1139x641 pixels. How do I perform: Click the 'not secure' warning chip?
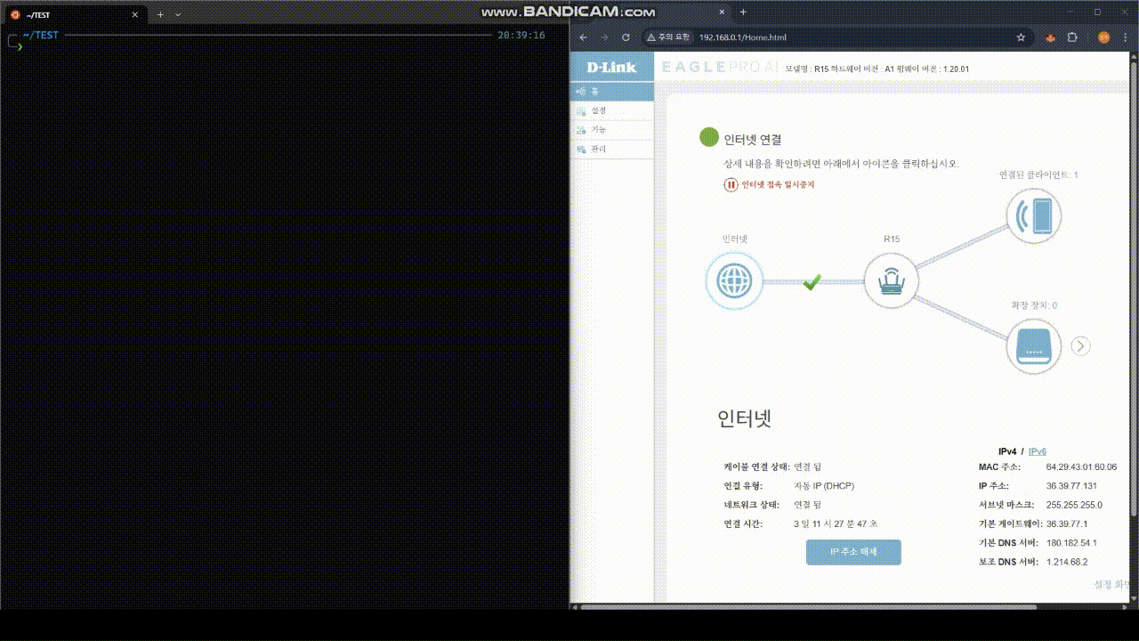click(x=668, y=37)
